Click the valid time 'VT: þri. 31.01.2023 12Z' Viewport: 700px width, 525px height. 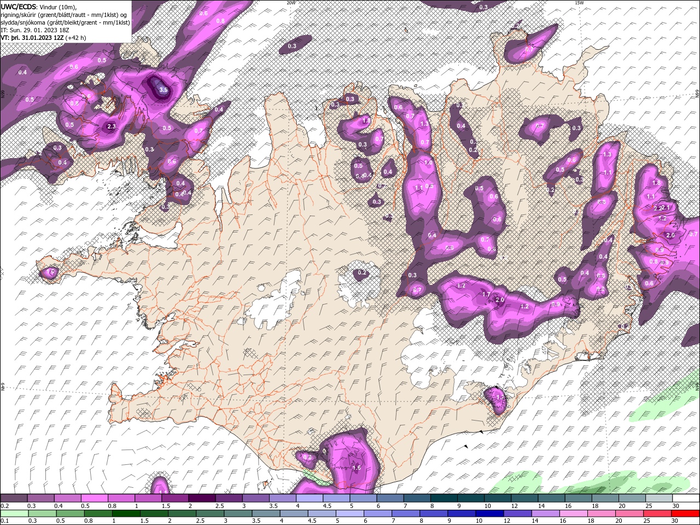[x=33, y=38]
